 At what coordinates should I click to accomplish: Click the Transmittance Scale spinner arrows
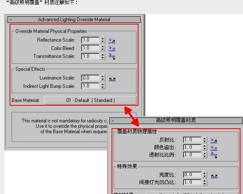(x=103, y=56)
